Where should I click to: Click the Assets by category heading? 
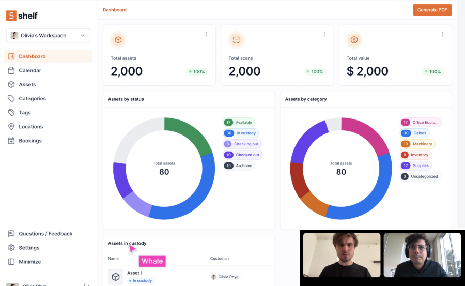[306, 99]
